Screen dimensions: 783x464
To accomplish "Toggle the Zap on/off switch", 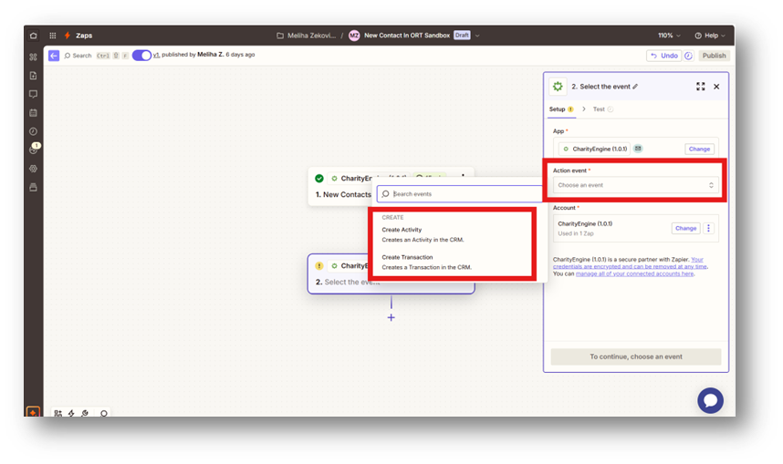I will click(141, 56).
